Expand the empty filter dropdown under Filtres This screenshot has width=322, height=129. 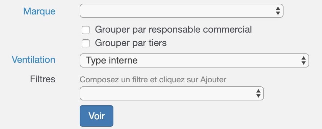click(172, 93)
